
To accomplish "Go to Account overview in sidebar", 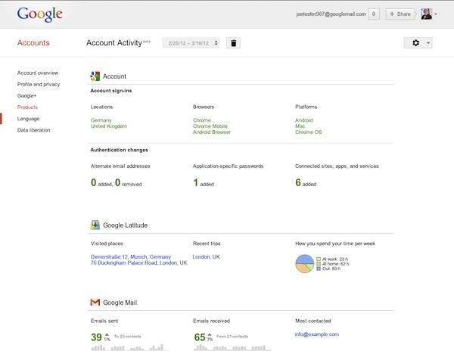I will (38, 73).
